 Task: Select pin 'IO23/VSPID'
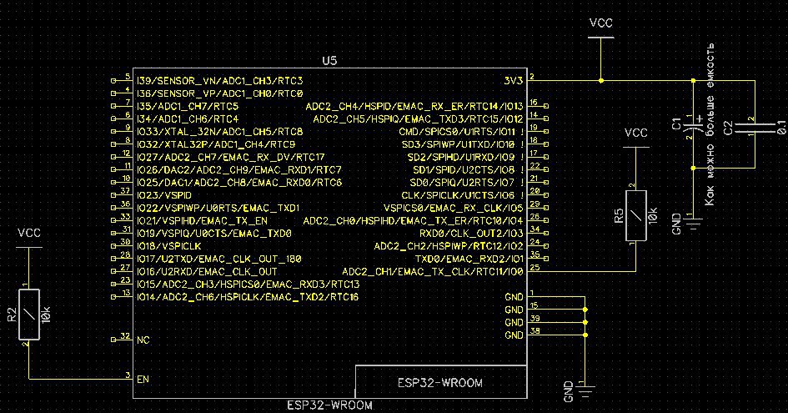(x=163, y=195)
